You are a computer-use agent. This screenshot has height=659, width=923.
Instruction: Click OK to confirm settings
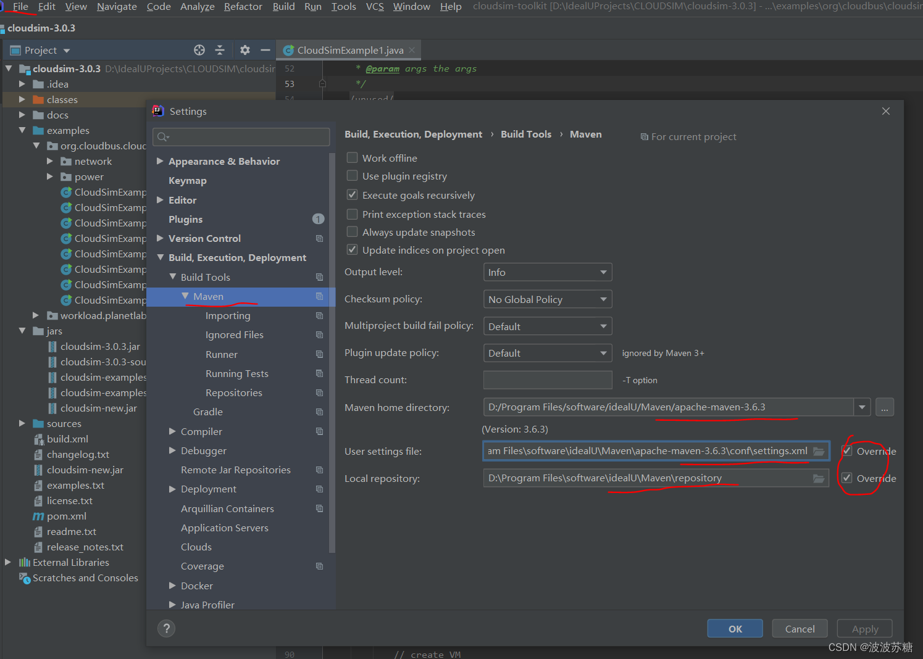tap(735, 629)
